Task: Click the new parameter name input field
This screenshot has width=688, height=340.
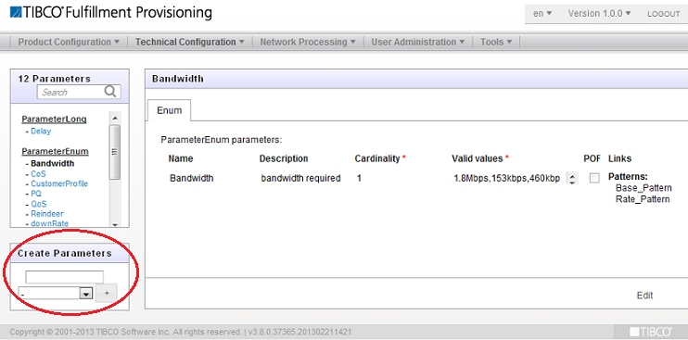Action: pos(65,277)
